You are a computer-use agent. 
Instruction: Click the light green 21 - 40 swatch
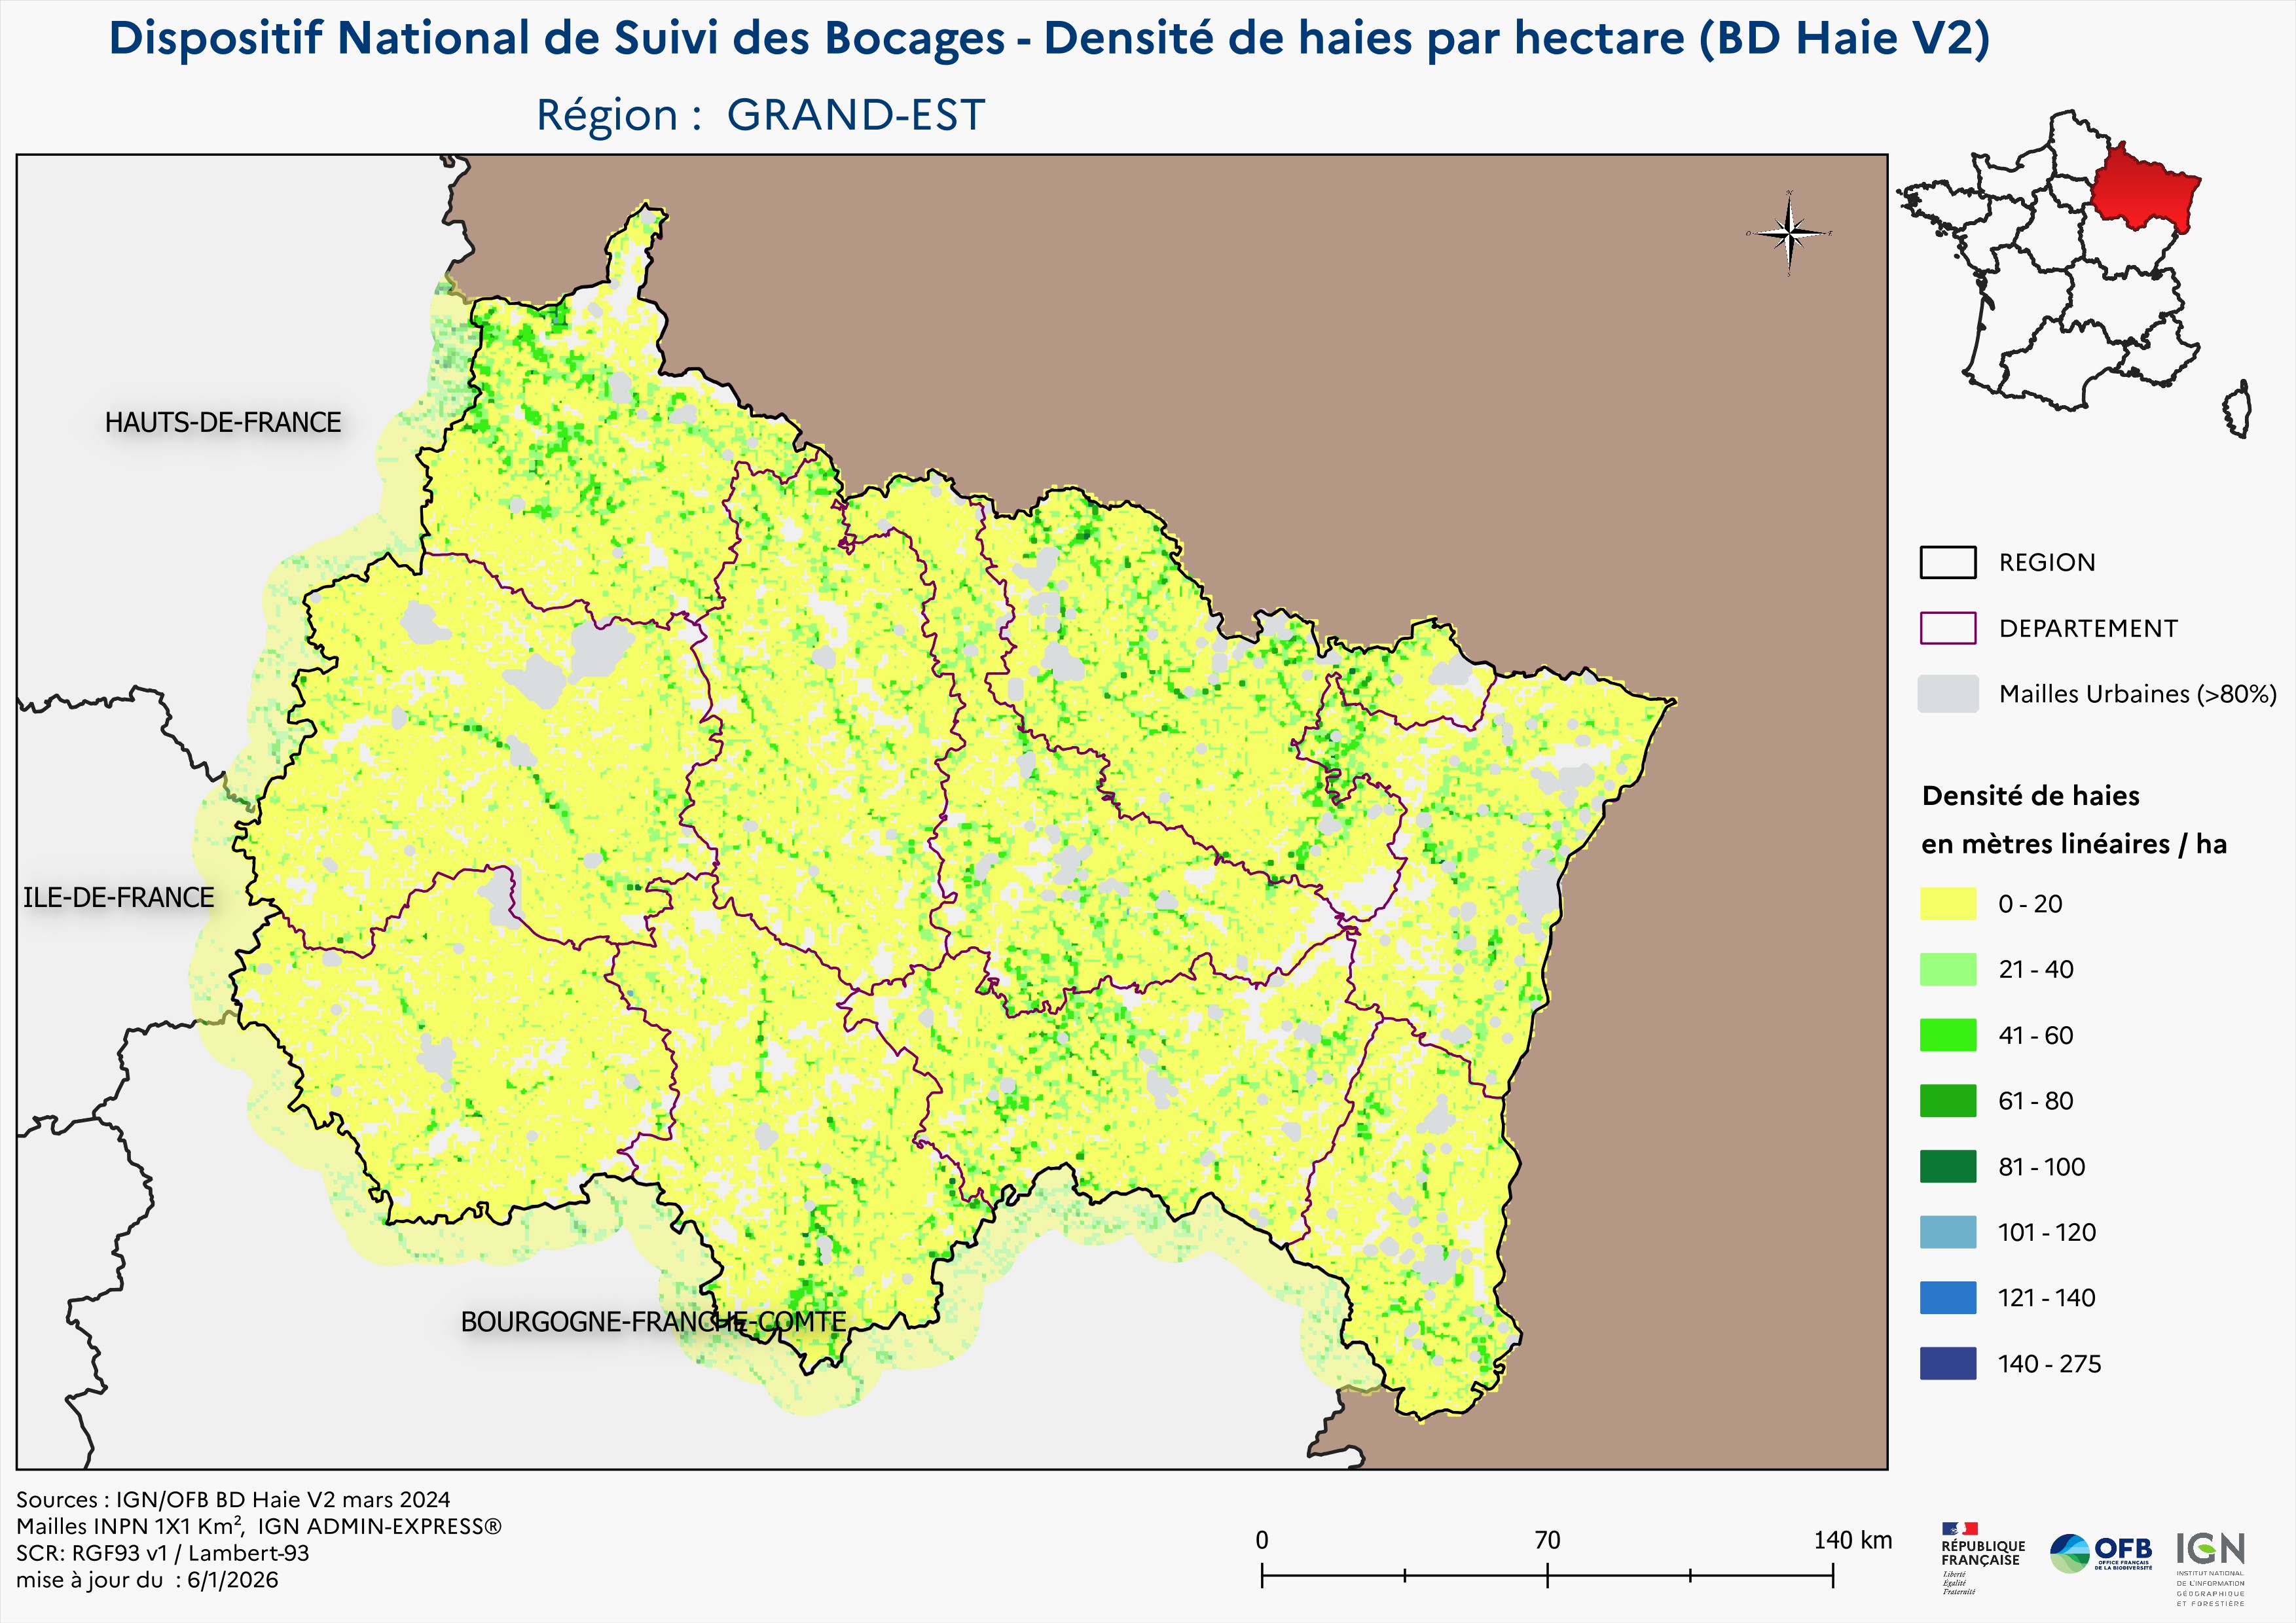[x=1947, y=969]
